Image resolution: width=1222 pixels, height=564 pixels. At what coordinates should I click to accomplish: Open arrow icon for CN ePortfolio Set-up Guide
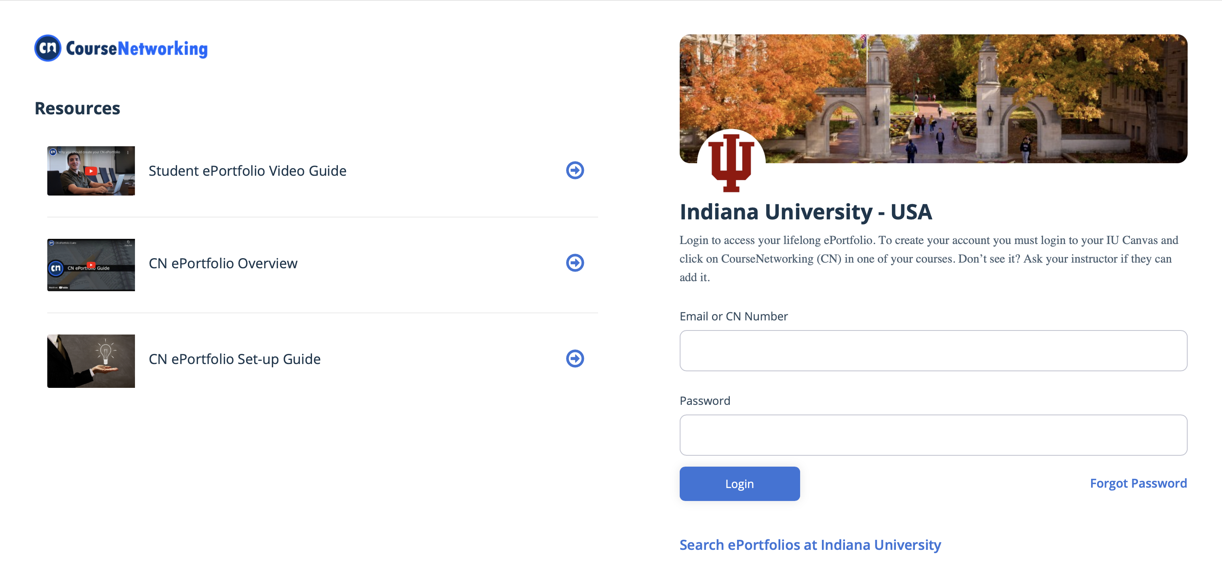click(575, 359)
